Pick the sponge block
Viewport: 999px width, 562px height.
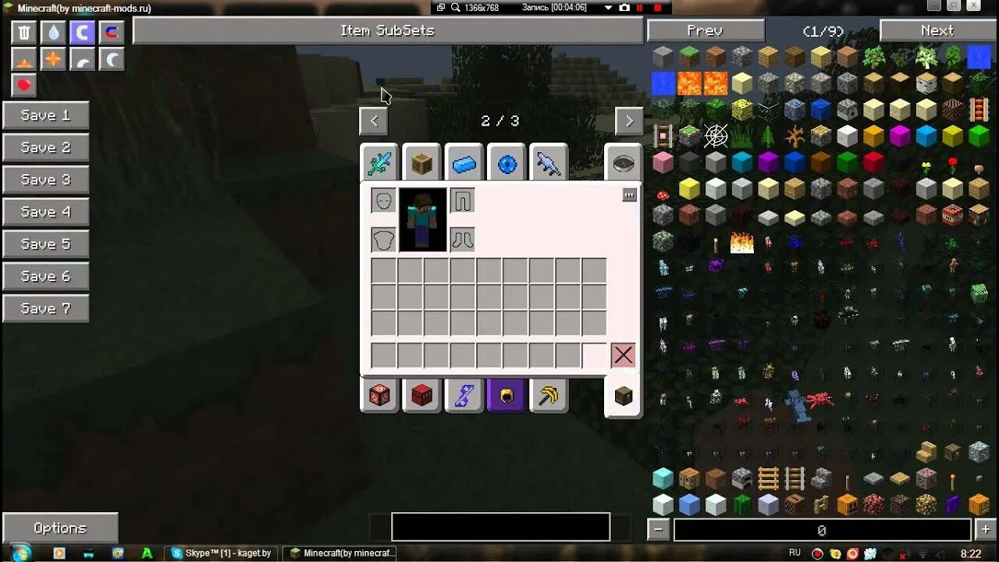click(742, 109)
